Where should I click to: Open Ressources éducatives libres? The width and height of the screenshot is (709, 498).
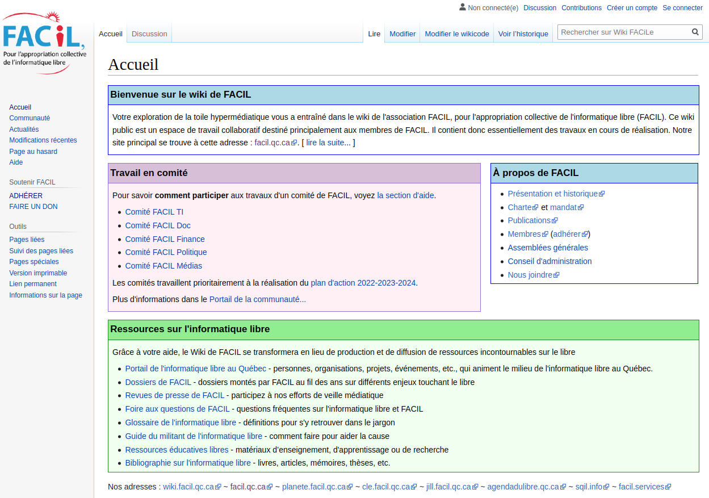click(x=177, y=450)
